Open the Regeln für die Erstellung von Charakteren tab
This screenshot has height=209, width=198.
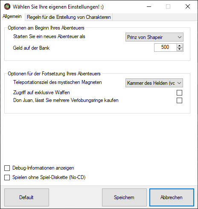[x=69, y=17]
